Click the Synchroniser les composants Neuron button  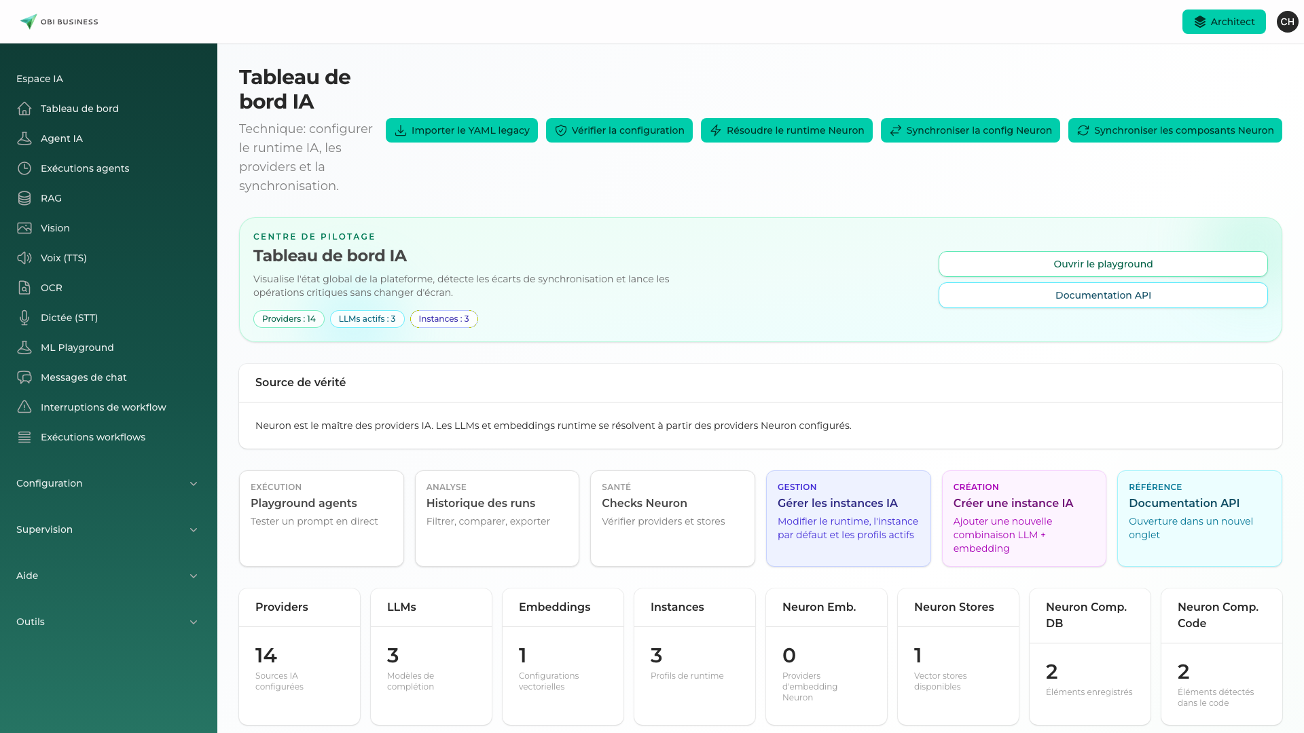[1174, 130]
